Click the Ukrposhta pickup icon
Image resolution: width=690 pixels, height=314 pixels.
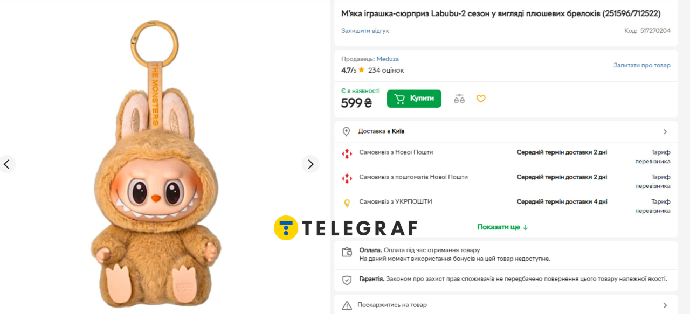point(347,203)
